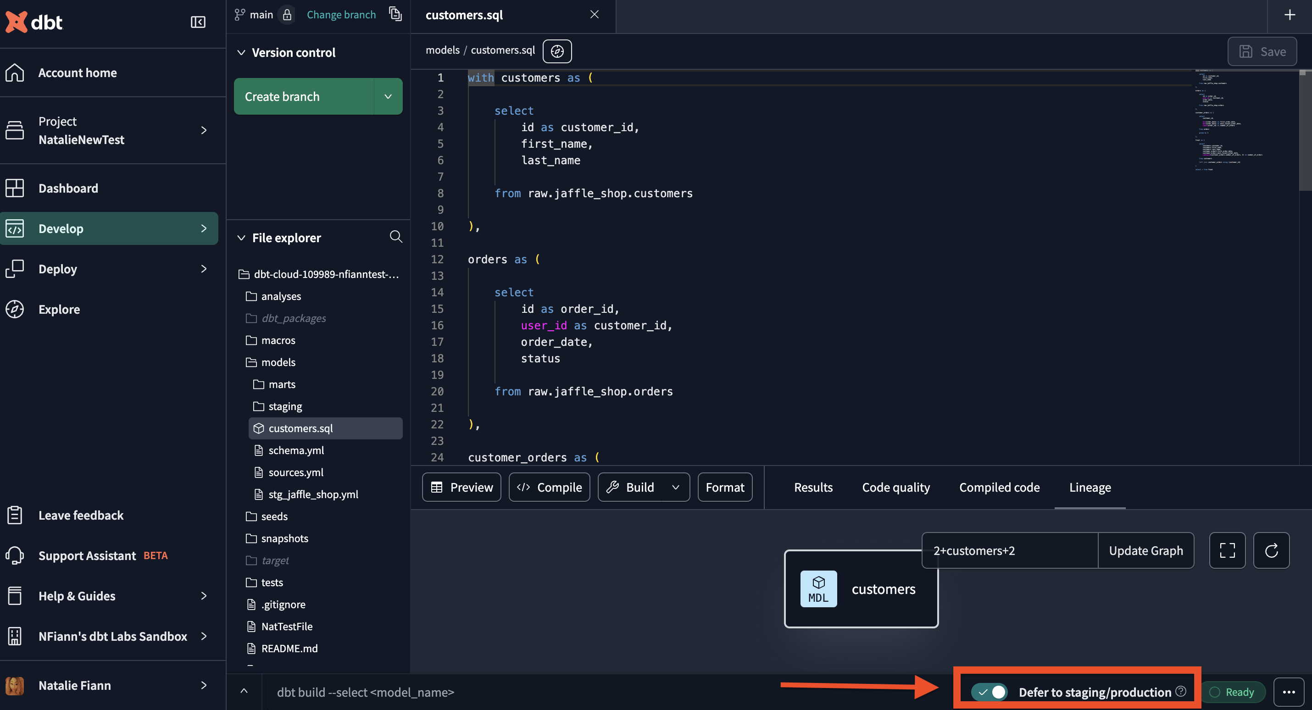Screen dimensions: 1312x710
Task: Switch to the Code quality tab
Action: click(896, 488)
